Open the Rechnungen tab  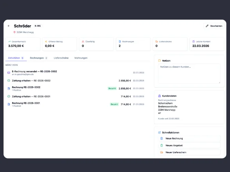coord(39,58)
